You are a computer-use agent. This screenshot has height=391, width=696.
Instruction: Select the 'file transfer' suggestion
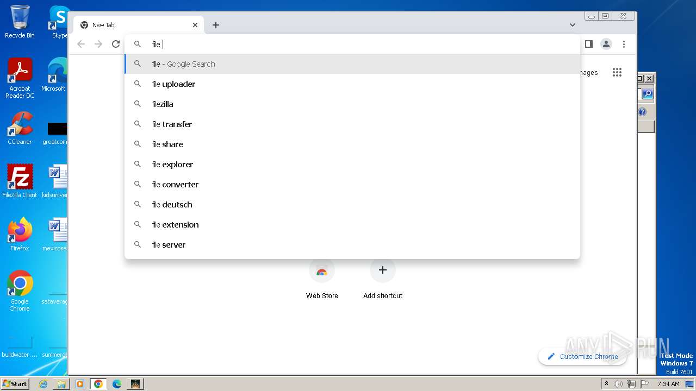[x=352, y=124]
